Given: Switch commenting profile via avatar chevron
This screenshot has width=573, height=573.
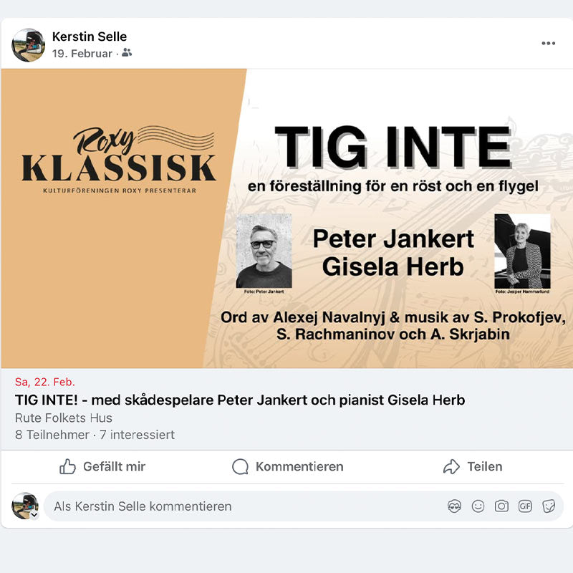Looking at the screenshot, I should point(34,514).
